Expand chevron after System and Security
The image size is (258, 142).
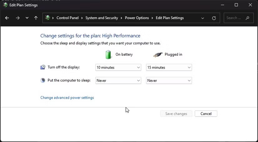121,18
